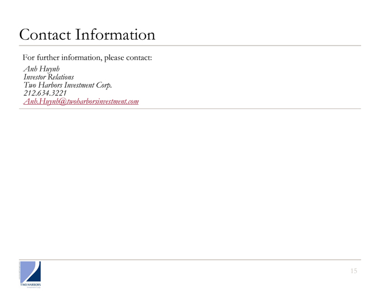This screenshot has width=380, height=294.
Task: Click the word "Information" in the title
Action: (115, 34)
